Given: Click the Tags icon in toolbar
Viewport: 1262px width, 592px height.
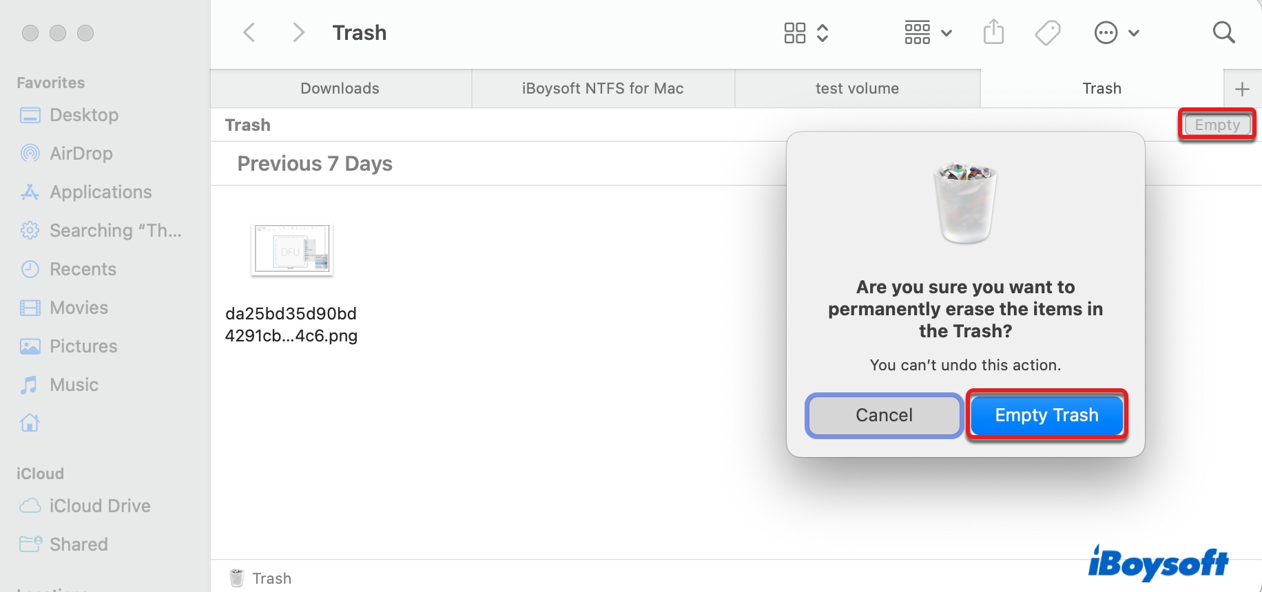Looking at the screenshot, I should coord(1047,32).
